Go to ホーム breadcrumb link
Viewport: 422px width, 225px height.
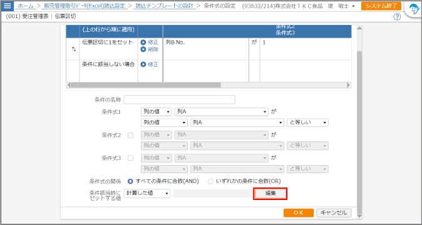(x=26, y=6)
